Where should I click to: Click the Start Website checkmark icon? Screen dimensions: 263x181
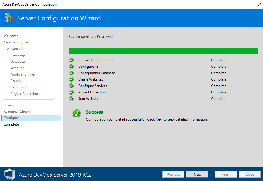(x=71, y=99)
